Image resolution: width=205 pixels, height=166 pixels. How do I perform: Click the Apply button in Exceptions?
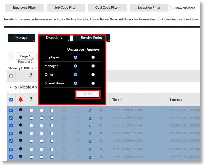[x=88, y=94]
